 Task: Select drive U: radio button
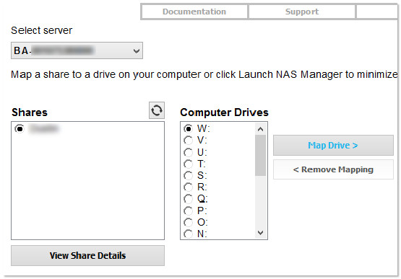189,152
